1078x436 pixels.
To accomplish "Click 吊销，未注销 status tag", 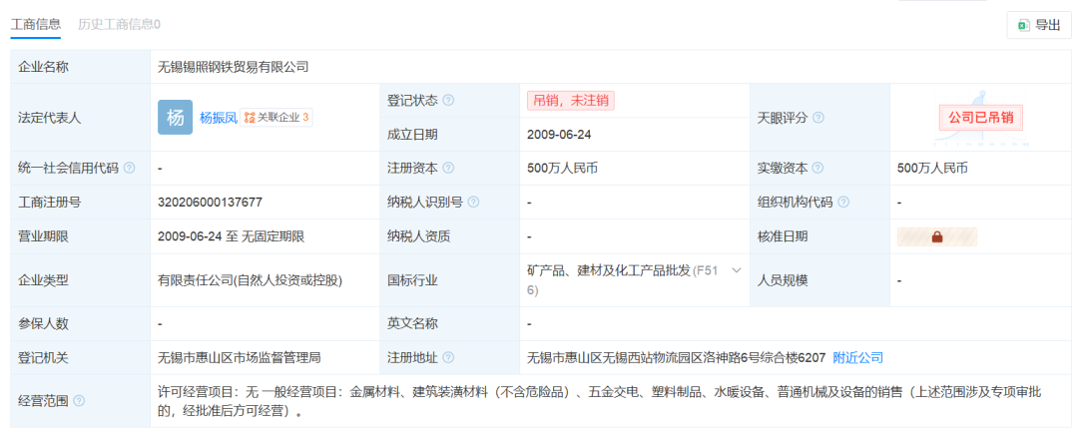I will coord(571,101).
